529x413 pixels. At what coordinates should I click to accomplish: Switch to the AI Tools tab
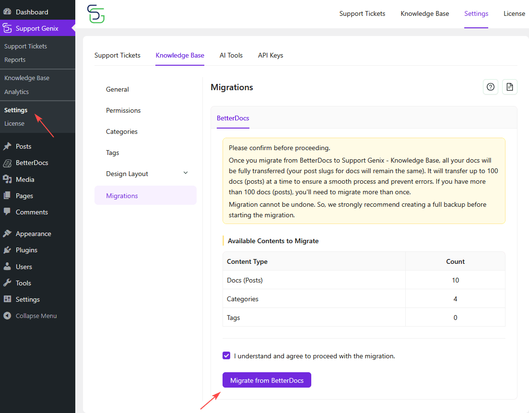pyautogui.click(x=231, y=55)
